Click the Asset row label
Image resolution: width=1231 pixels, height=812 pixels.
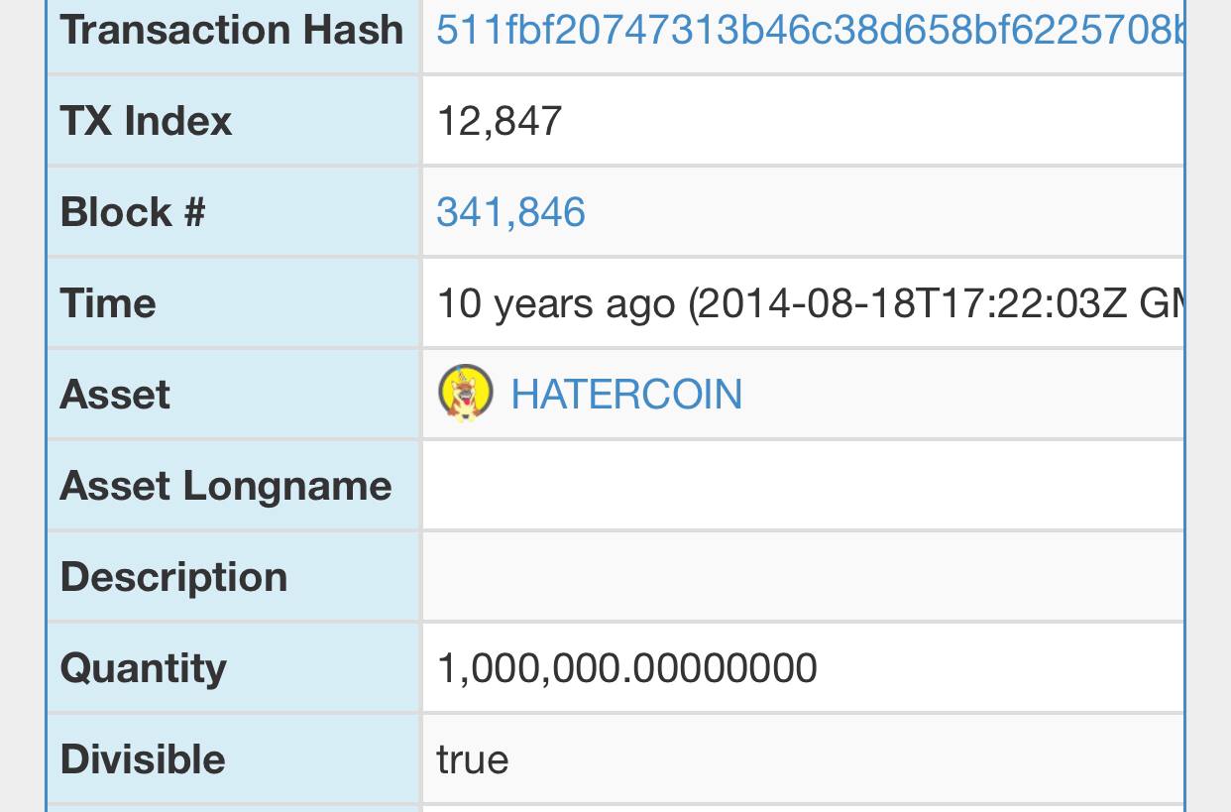[115, 395]
